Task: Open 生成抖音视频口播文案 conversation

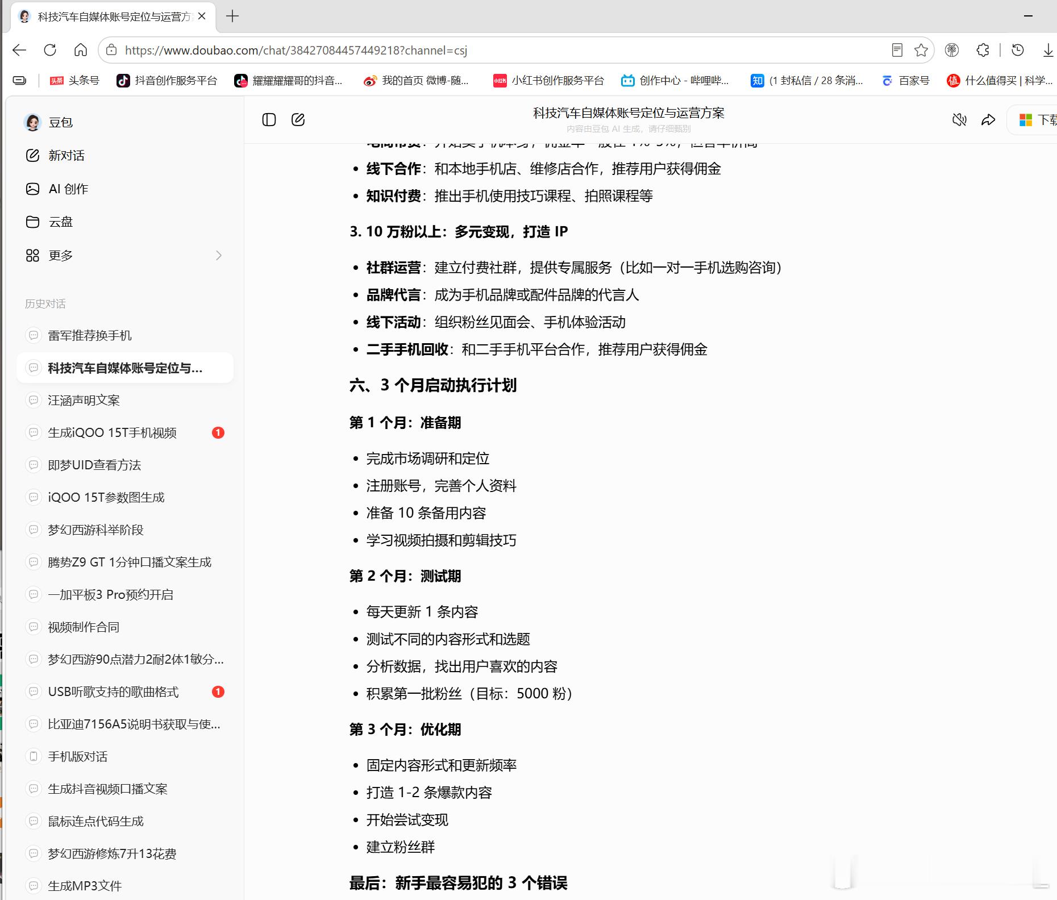Action: (125, 789)
